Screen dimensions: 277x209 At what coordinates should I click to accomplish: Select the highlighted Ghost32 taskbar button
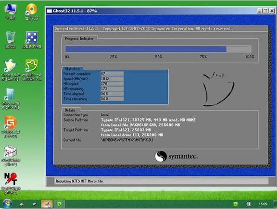(x=47, y=204)
